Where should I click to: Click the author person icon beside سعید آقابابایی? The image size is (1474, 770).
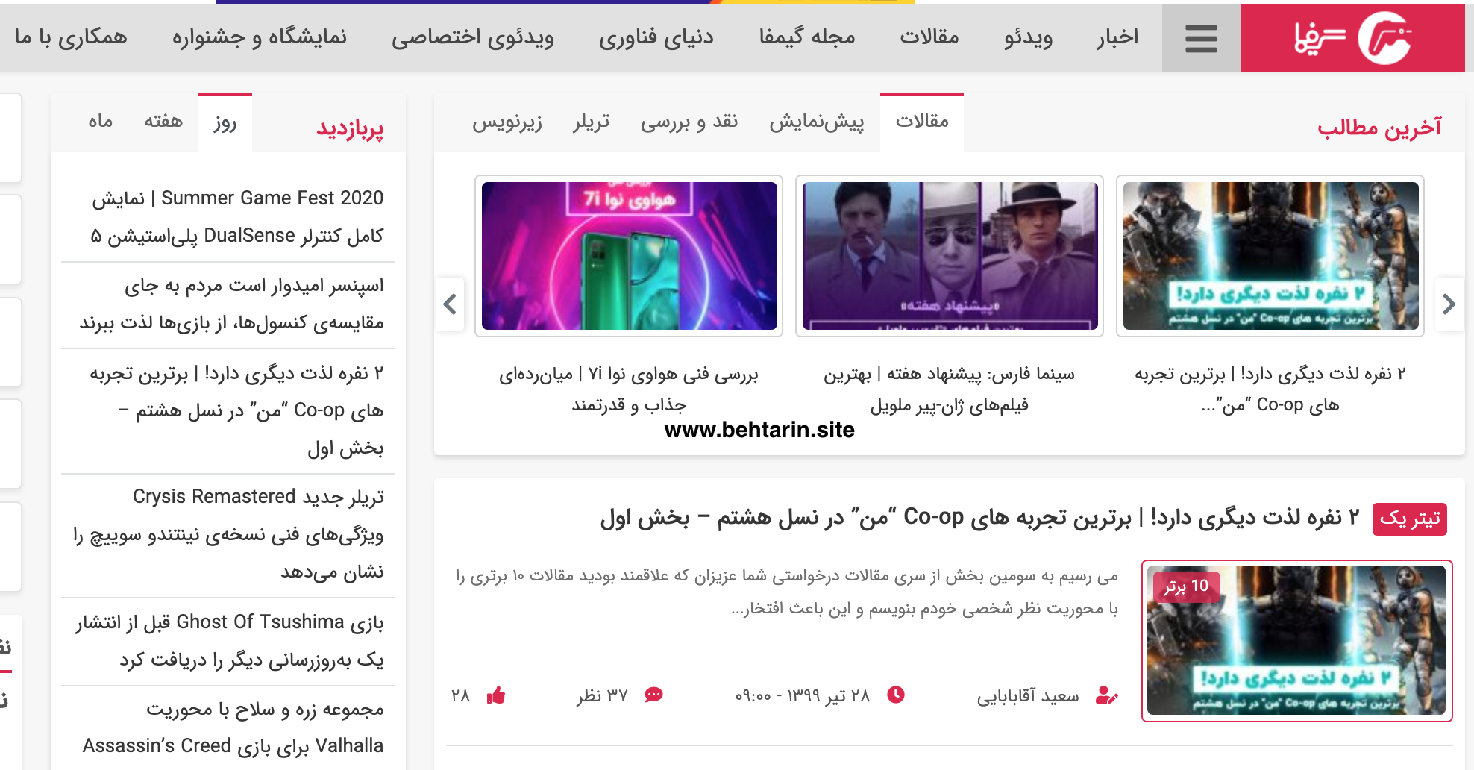coord(1107,695)
